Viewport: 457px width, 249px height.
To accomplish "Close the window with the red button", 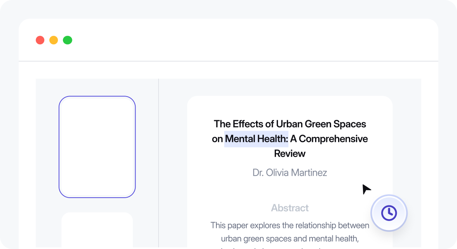I will coord(40,40).
